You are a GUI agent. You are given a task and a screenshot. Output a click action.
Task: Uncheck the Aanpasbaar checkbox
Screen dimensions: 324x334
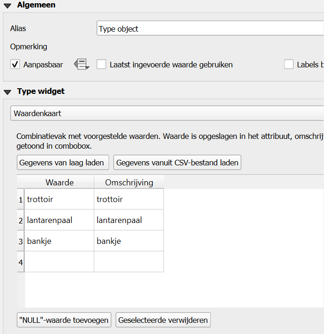point(15,65)
